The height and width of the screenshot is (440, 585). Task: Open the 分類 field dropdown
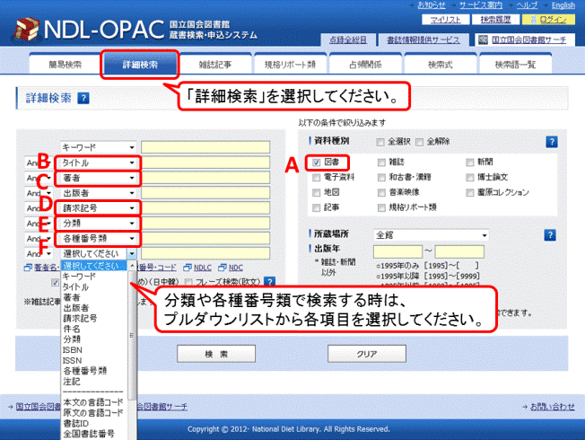coord(98,224)
